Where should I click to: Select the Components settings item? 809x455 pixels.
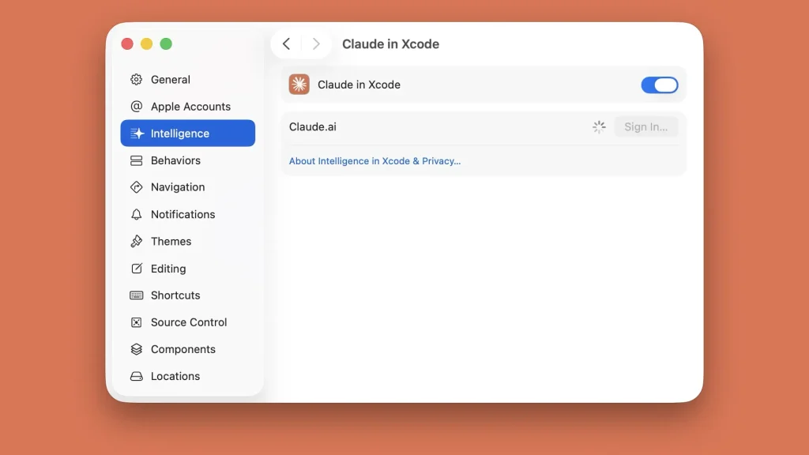pyautogui.click(x=182, y=349)
